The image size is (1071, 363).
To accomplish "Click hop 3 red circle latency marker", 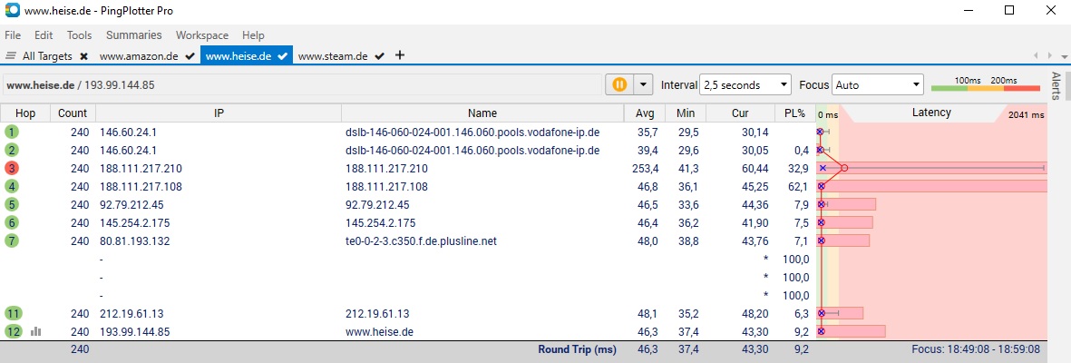I will (844, 168).
